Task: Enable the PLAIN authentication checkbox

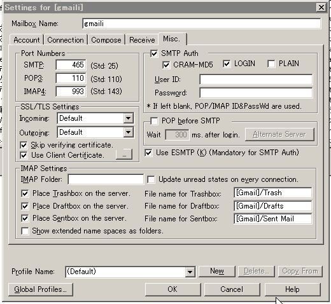Action: click(271, 64)
